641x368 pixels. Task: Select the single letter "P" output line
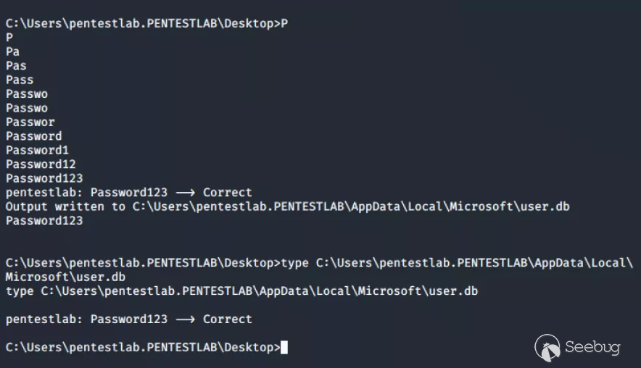coord(9,37)
